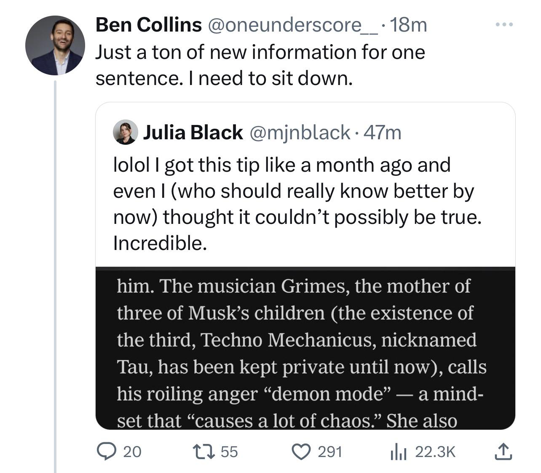Screen dimensions: 541x473
Task: Open Ben Collins profile picture
Action: click(x=55, y=45)
